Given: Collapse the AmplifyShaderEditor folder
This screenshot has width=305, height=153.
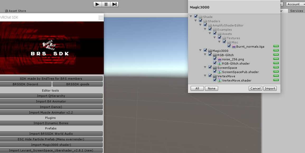Looking at the screenshot, I should [201, 25].
